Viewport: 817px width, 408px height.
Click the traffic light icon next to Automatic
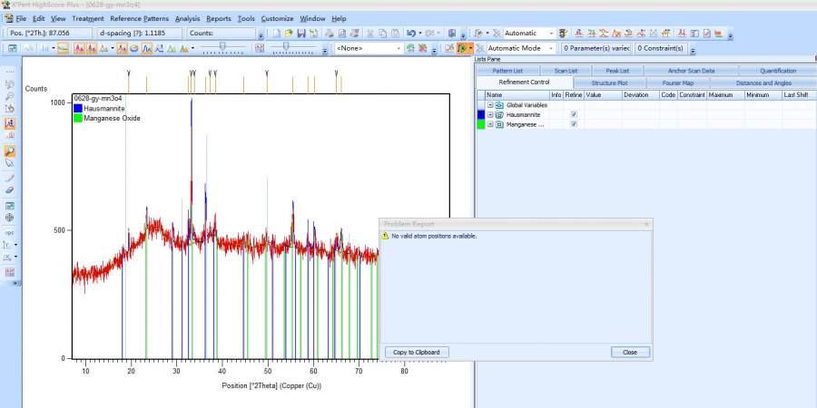563,34
